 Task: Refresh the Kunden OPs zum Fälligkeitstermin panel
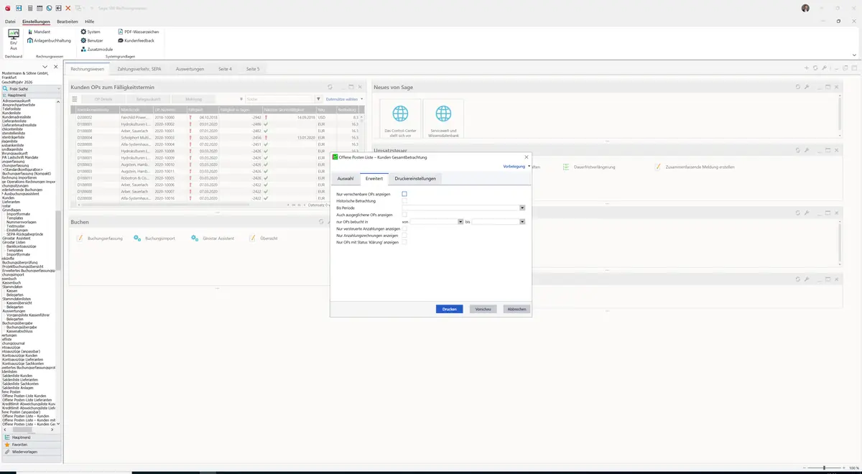330,87
